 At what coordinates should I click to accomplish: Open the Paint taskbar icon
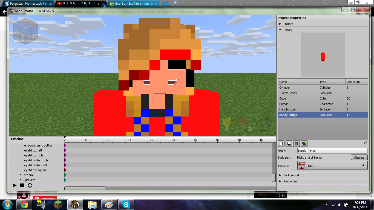(x=109, y=205)
